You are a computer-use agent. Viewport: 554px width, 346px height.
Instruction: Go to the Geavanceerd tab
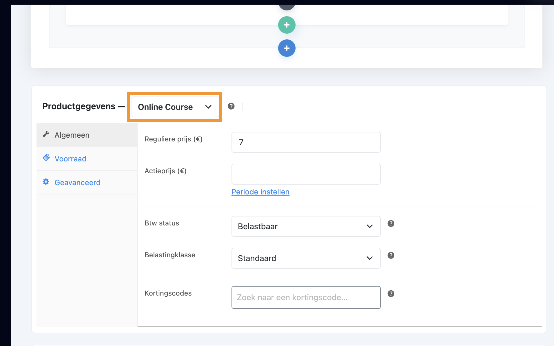pos(77,183)
